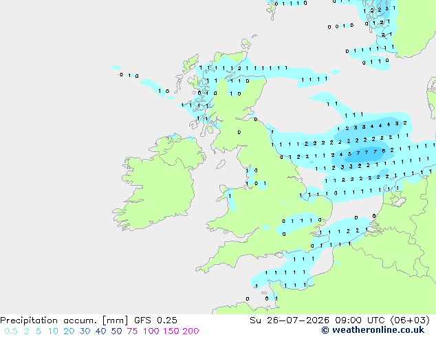Click the 'Precipitation accum. [mm]' title text

coord(64,320)
